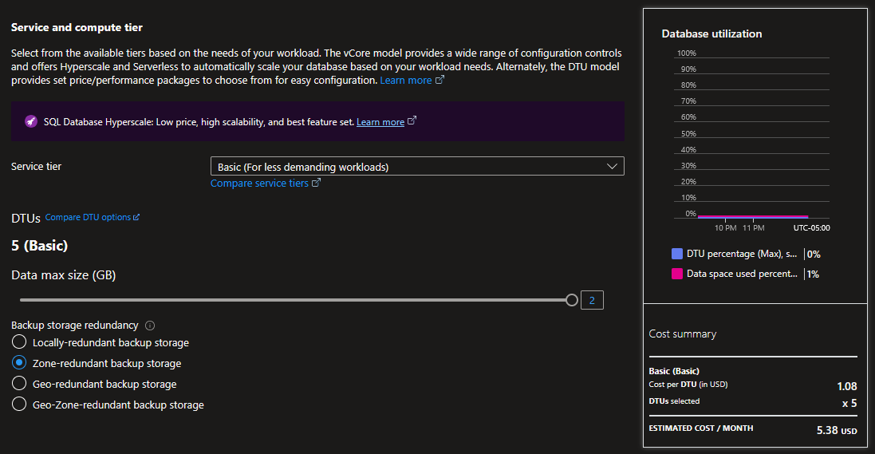Click the Service and compute tier heading
The image size is (875, 454).
(77, 27)
